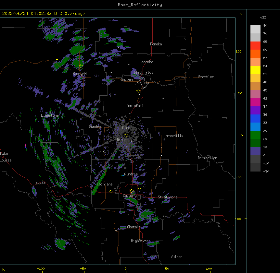Screen dimensions: 280x273
Task: Click the ThreeHills label
Action: (x=173, y=136)
